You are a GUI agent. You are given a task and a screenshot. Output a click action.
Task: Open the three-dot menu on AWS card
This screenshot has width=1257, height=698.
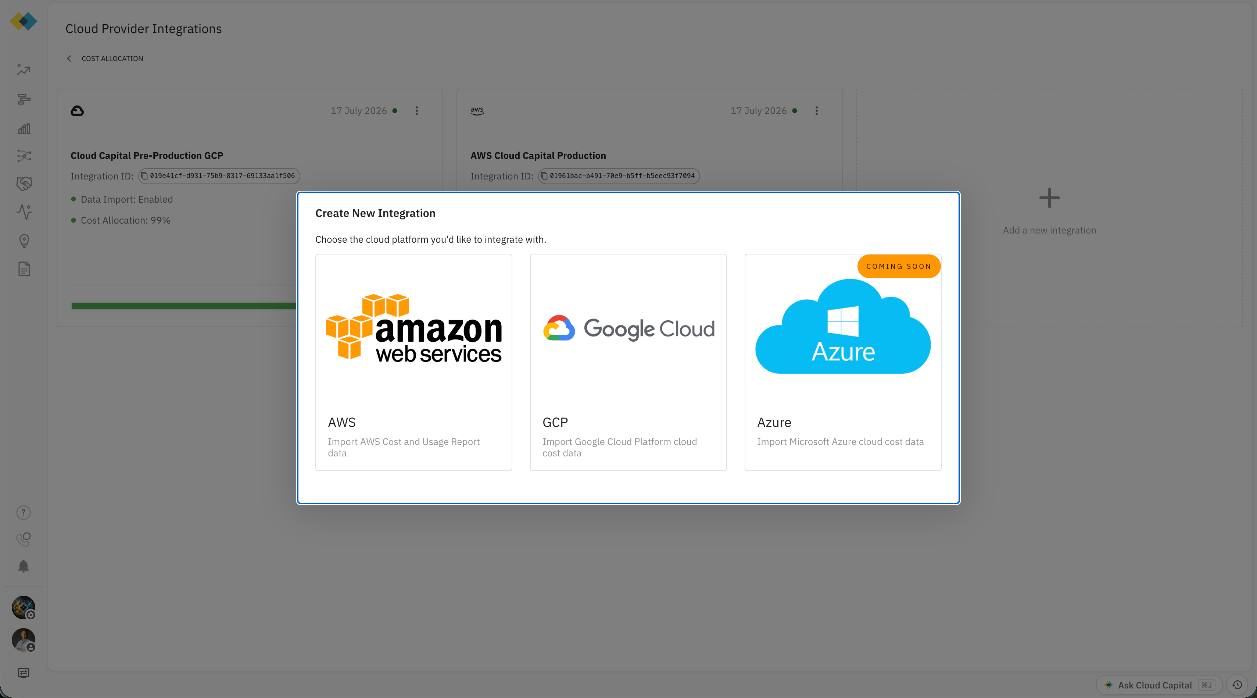pos(816,111)
